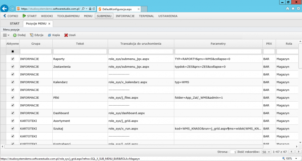This screenshot has height=161, width=302.
Task: Select the SUBMENU menu item
Action: pyautogui.click(x=104, y=16)
